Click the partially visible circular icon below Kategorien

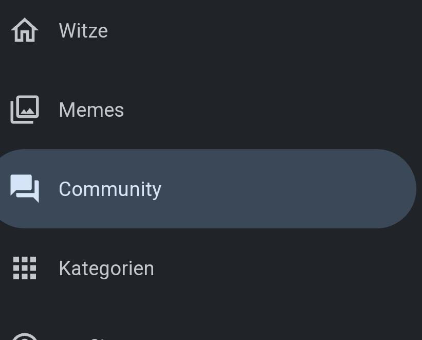click(x=25, y=336)
